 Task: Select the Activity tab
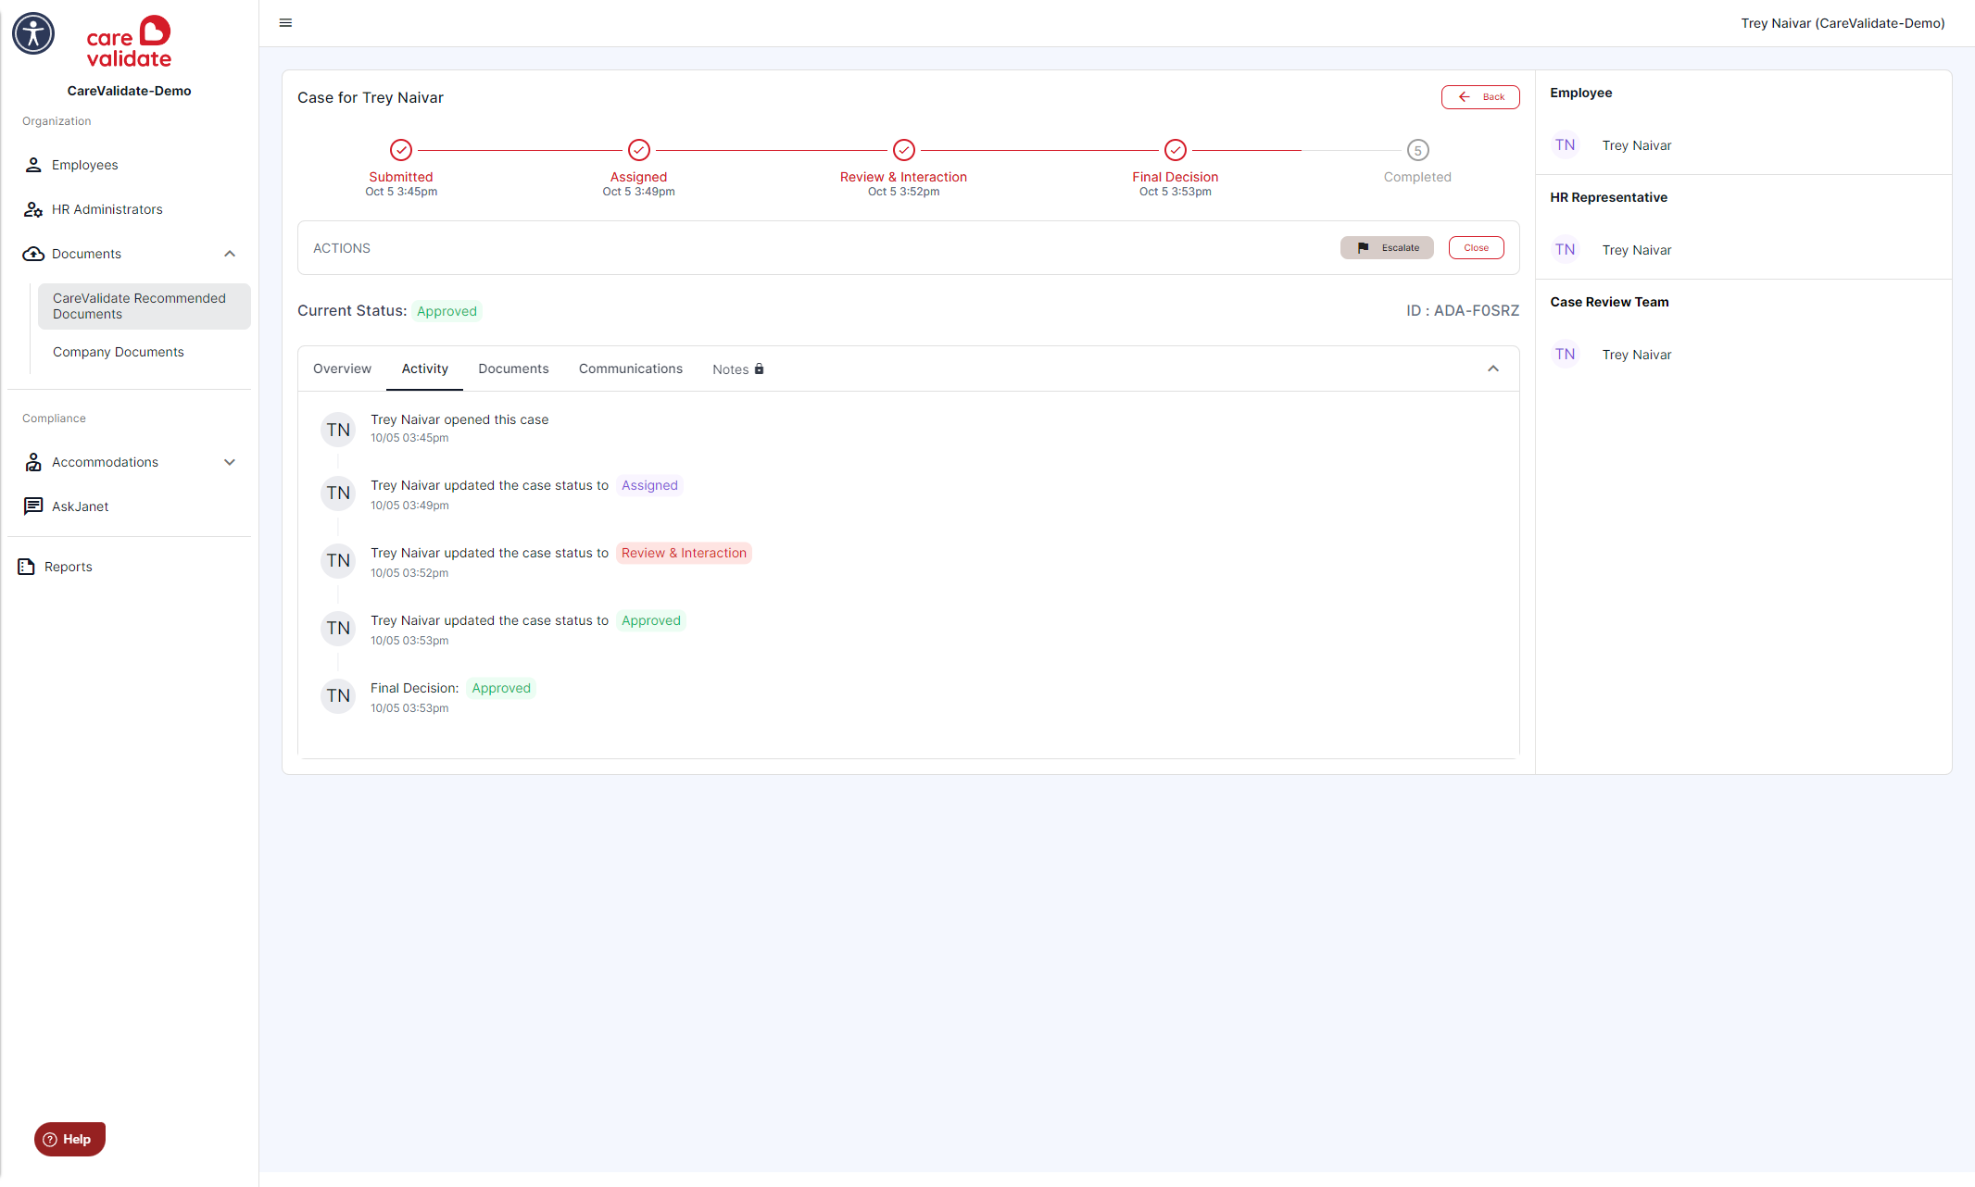pyautogui.click(x=425, y=369)
